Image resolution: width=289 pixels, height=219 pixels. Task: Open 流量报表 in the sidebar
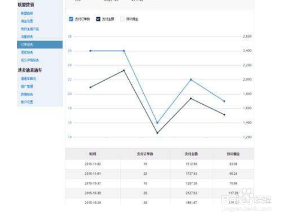[x=27, y=37]
